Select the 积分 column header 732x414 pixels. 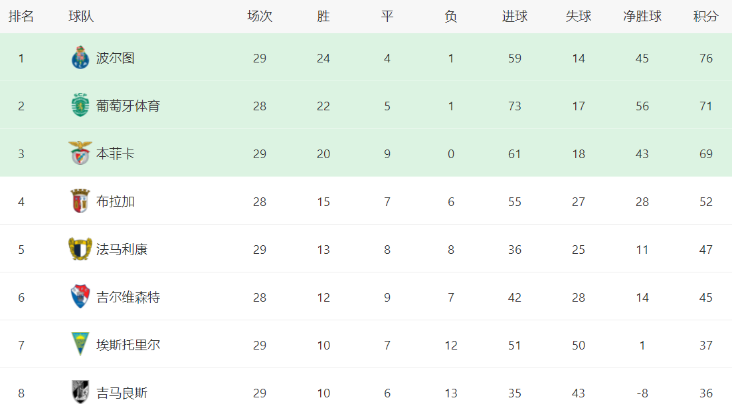(705, 17)
